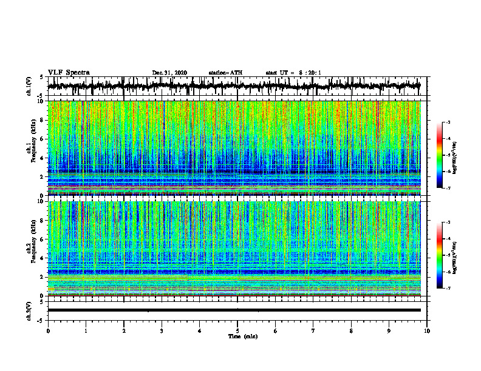Click the "8" kHz tick of ch.2 spectrogram
Viewport: 481px width, 371px height.
point(42,221)
